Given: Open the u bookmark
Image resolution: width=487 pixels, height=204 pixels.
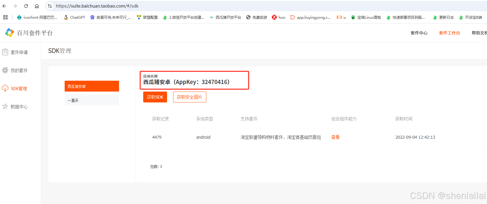Looking at the screenshot, I should click(341, 17).
